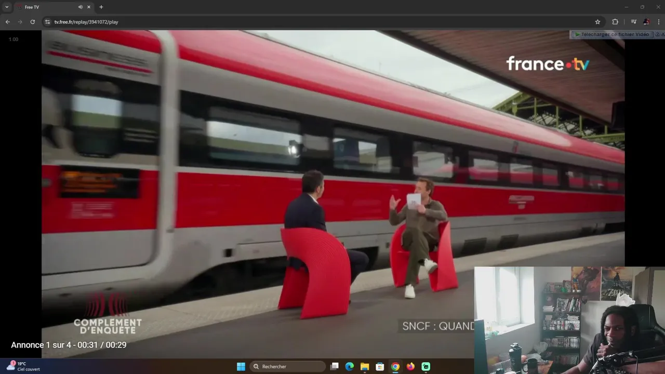The image size is (665, 374).
Task: Open the media controls icon
Action: (633, 22)
